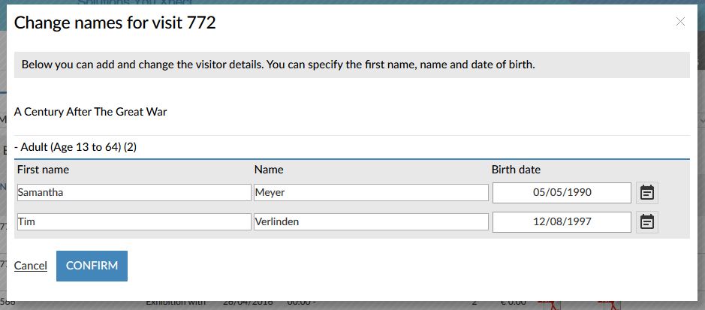Open the calendar picker for Samantha's birth date

coord(646,193)
